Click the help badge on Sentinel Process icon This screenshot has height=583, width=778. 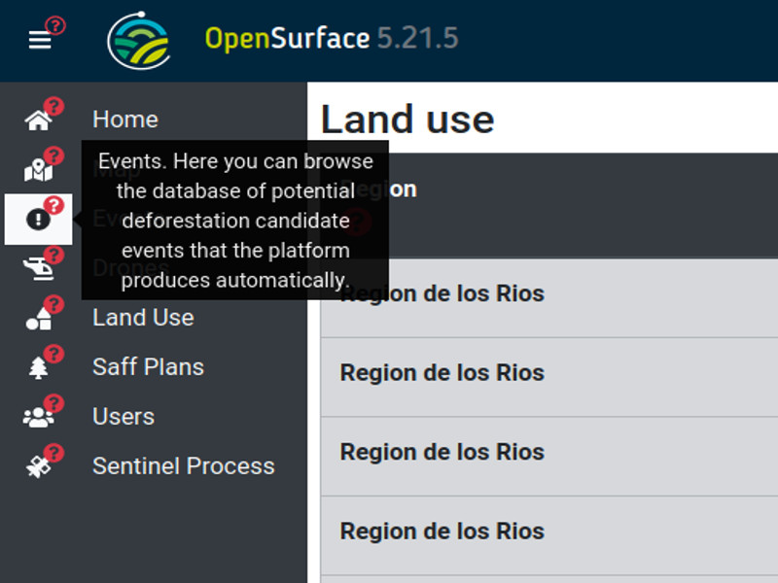(53, 453)
